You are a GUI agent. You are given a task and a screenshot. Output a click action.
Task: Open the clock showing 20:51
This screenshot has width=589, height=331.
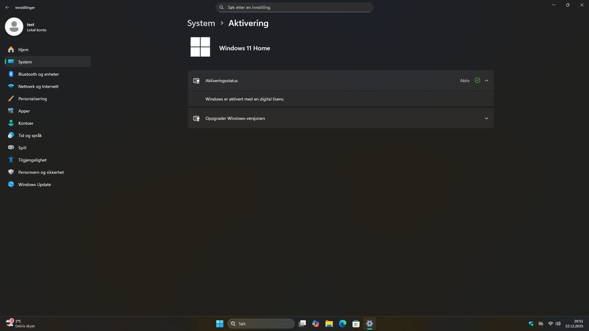(574, 324)
